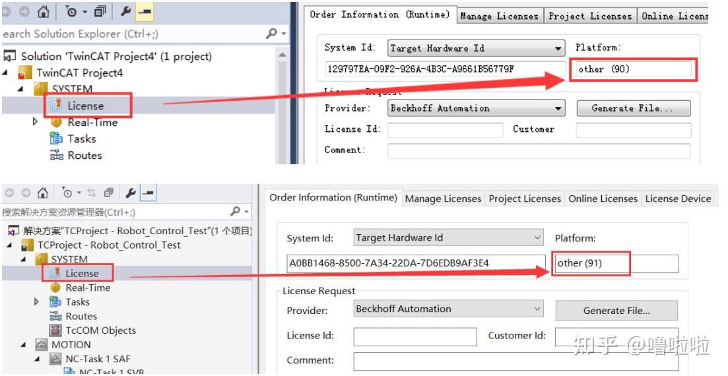
Task: Switch to the License Device tab
Action: [x=678, y=199]
